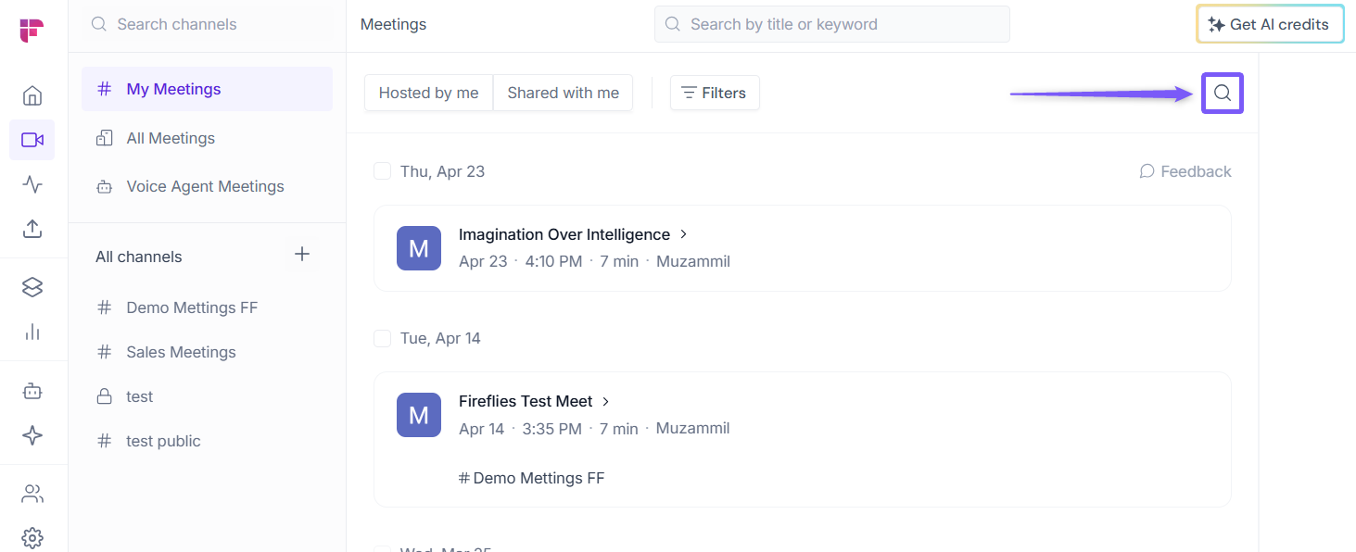Click the bar chart analytics icon
1356x552 pixels.
click(x=32, y=332)
